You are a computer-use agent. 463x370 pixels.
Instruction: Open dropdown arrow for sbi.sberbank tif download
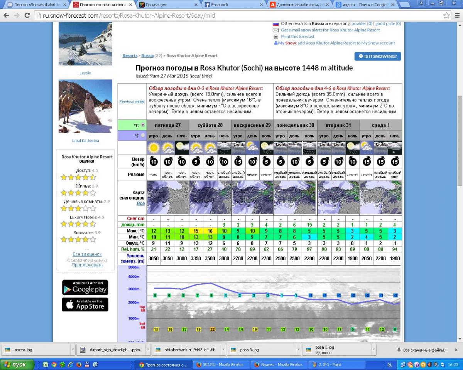pos(223,350)
